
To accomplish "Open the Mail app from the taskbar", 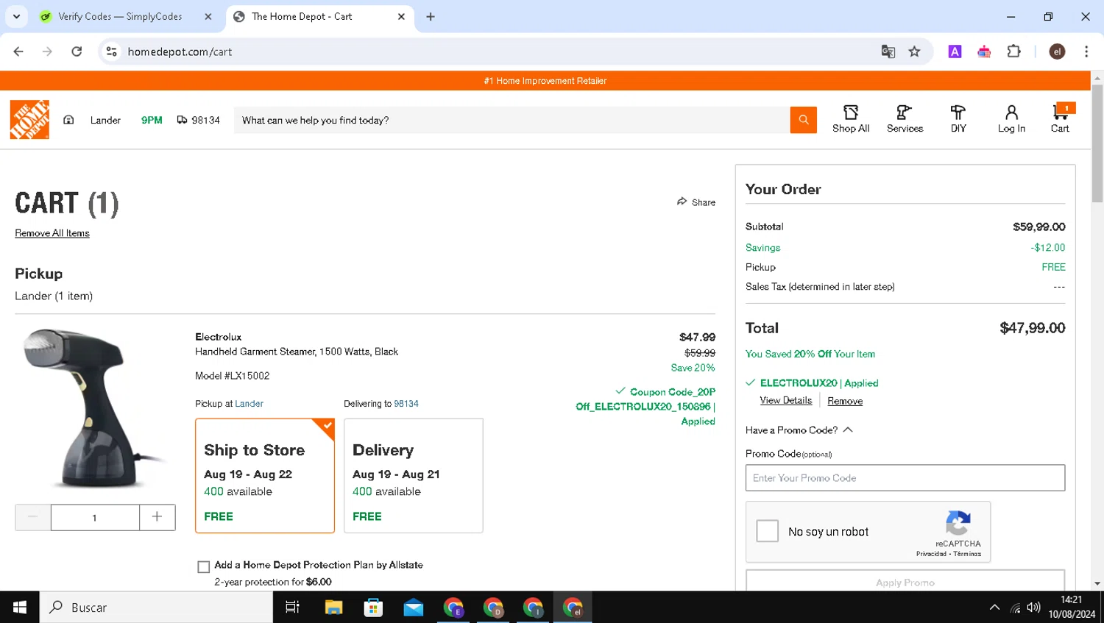I will pyautogui.click(x=413, y=607).
